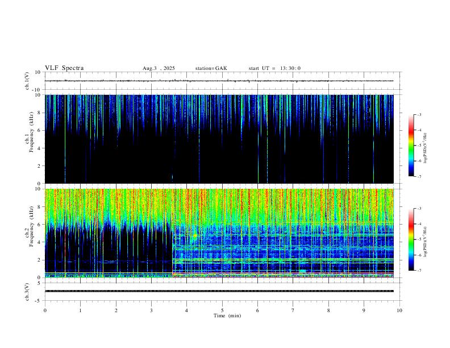Screen dimensions: 450x348
Task: Click the "station=GAK" label
Action: pos(211,68)
